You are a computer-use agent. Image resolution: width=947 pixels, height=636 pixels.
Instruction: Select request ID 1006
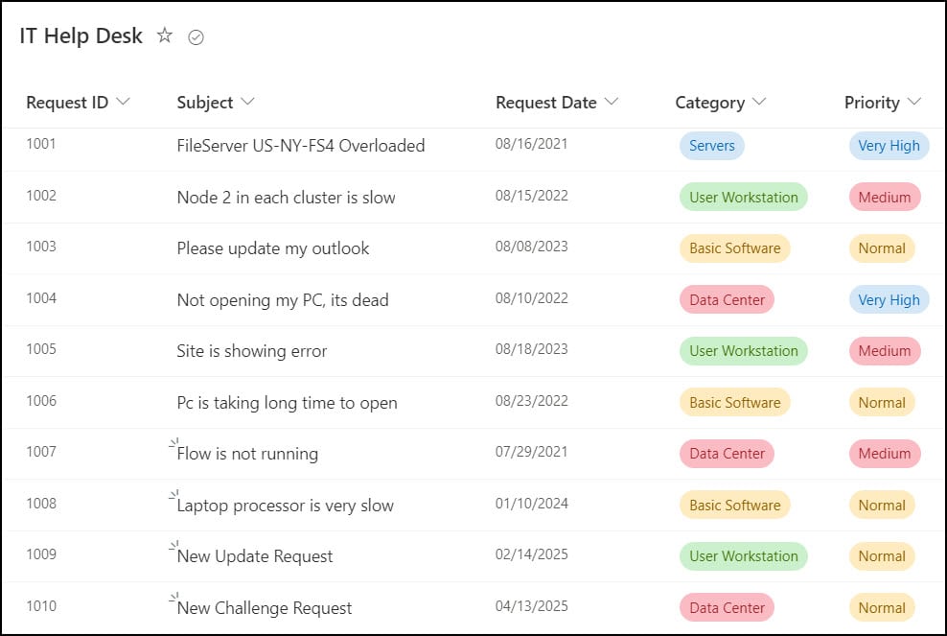(41, 401)
